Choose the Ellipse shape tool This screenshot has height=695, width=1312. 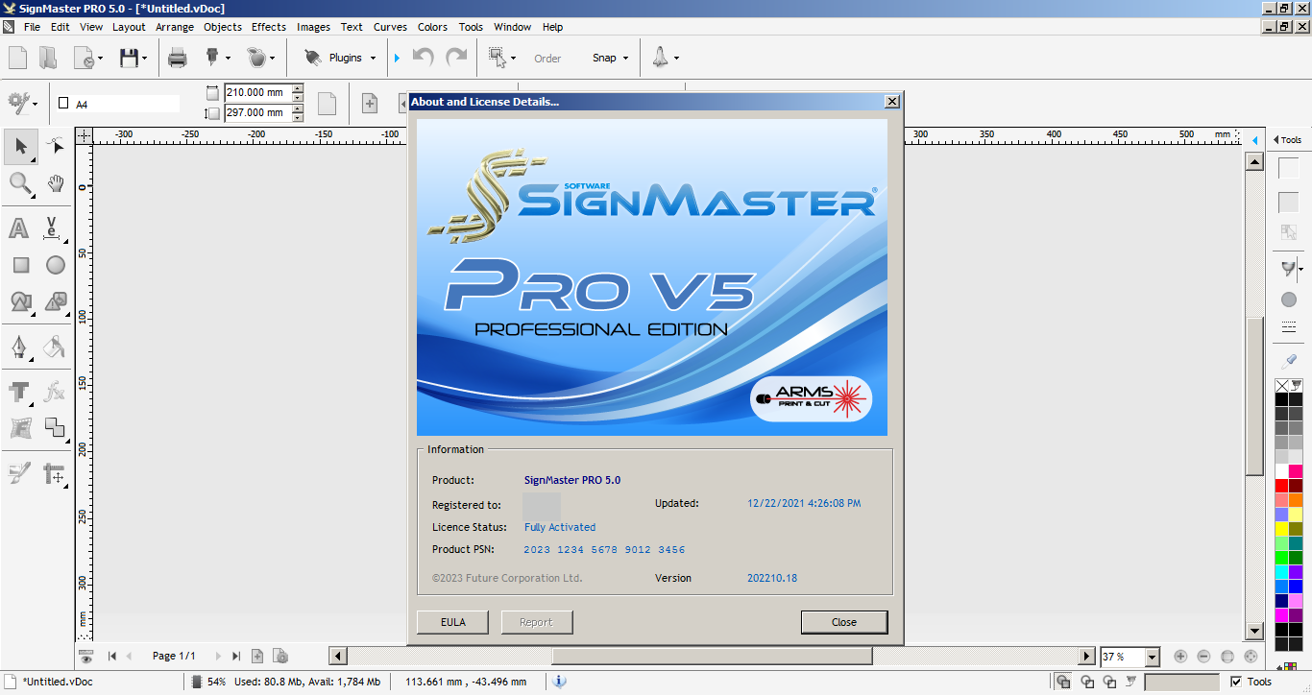click(56, 265)
